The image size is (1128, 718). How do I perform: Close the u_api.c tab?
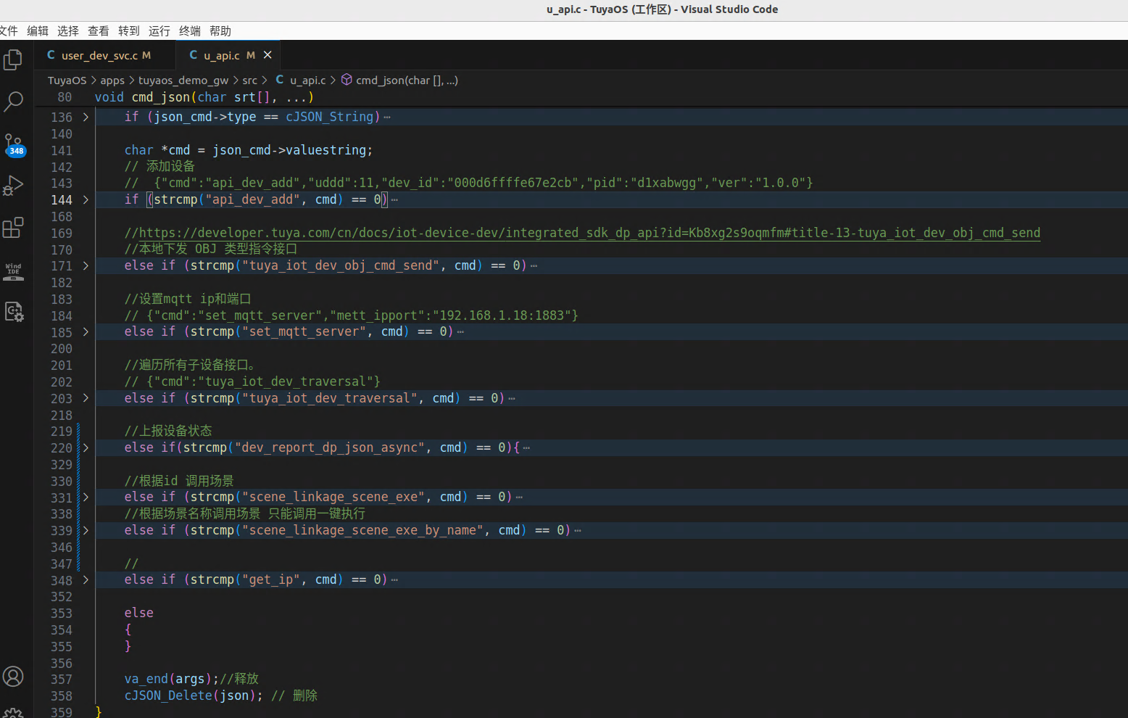pos(268,55)
